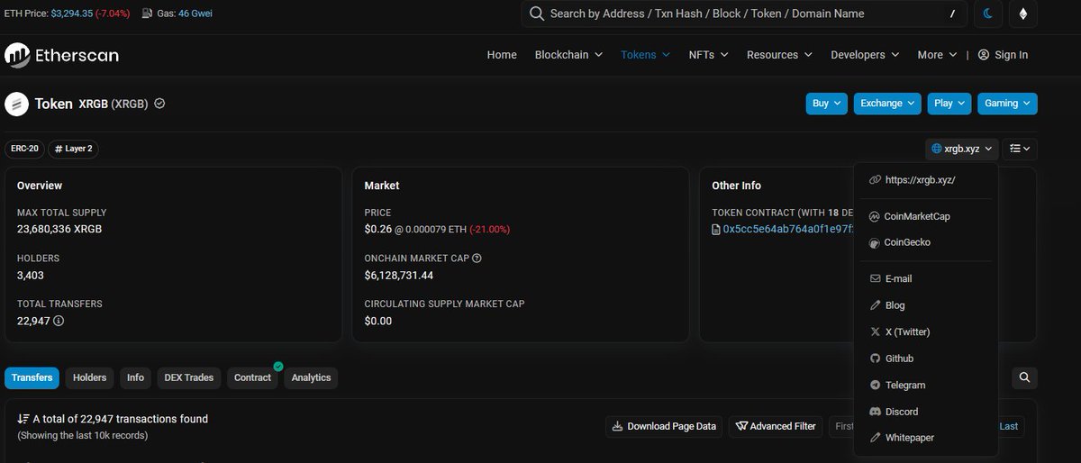
Task: Open the Exchange dropdown
Action: click(x=887, y=104)
